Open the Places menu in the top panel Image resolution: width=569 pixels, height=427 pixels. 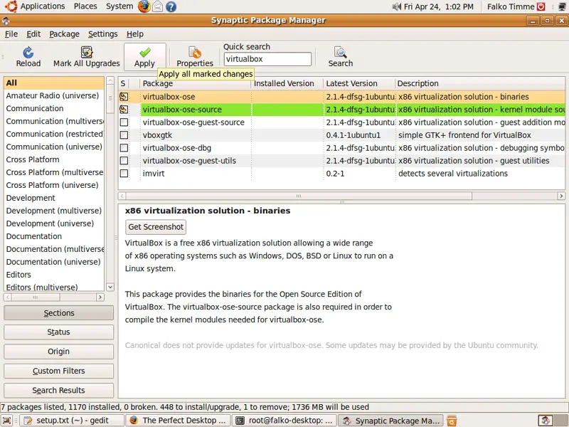coord(85,6)
